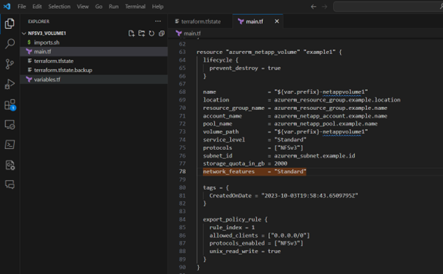Image resolution: width=443 pixels, height=274 pixels.
Task: Switch to the terraform.tfstate tab
Action: click(x=201, y=21)
